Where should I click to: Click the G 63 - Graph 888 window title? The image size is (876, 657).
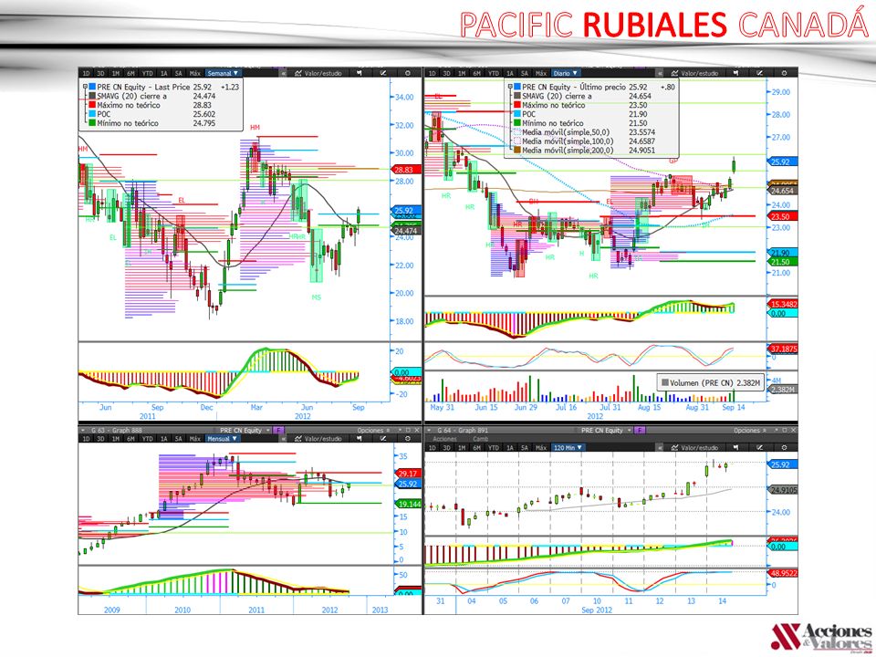pos(116,430)
